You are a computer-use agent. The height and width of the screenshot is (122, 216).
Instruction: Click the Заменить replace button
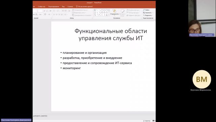[148, 13]
